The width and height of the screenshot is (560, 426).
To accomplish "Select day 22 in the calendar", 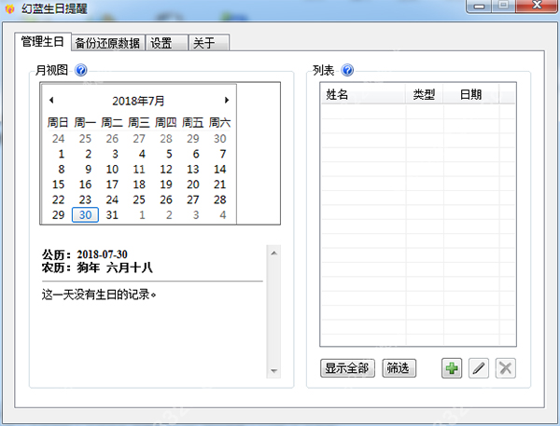I will [x=58, y=199].
